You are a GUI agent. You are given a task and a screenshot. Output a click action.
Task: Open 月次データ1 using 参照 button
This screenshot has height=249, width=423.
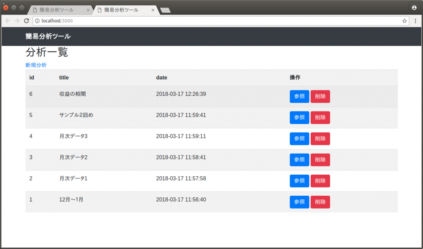click(x=299, y=181)
